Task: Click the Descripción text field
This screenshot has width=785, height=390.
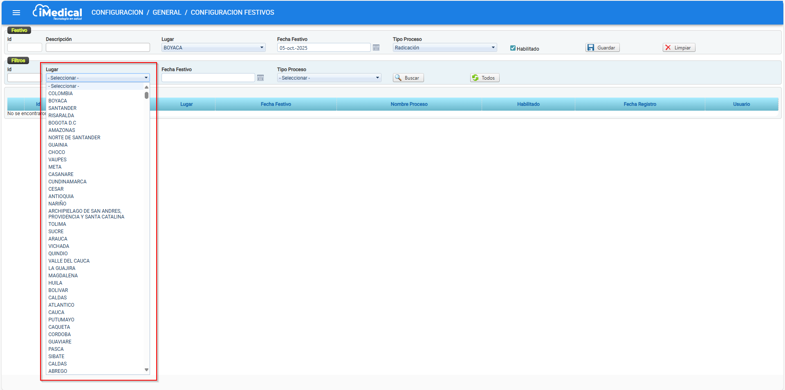Action: (x=98, y=48)
